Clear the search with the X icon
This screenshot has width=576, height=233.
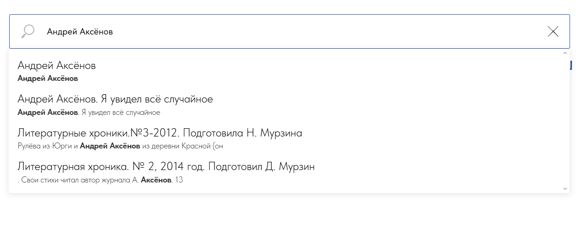(x=553, y=31)
